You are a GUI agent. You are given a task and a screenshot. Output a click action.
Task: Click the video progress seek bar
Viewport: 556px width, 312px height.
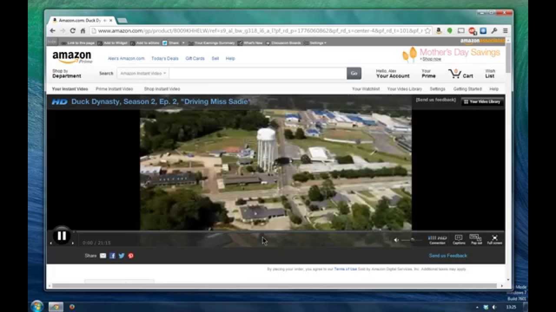coord(289,232)
